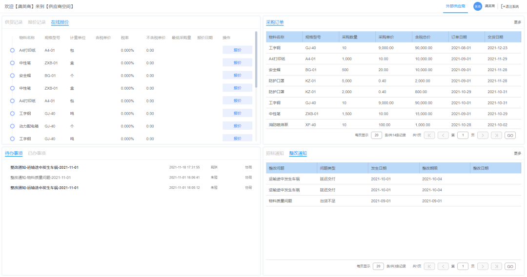The height and width of the screenshot is (277, 527).
Task: Open 整改通知-物料质量问题-2021-11-01 to-do item
Action: click(x=41, y=178)
